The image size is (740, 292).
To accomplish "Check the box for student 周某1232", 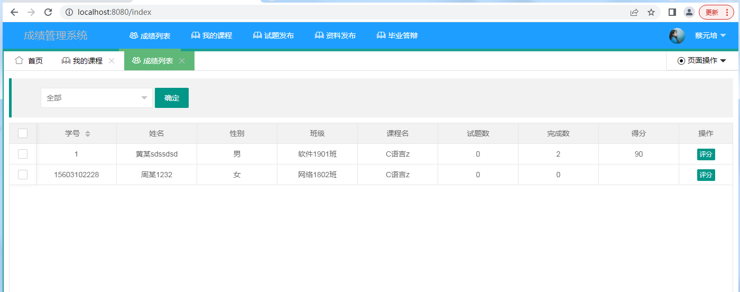I will point(23,175).
